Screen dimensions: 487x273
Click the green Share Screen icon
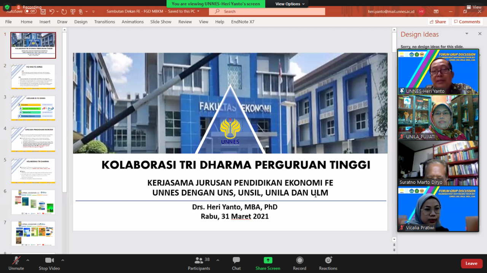[268, 260]
